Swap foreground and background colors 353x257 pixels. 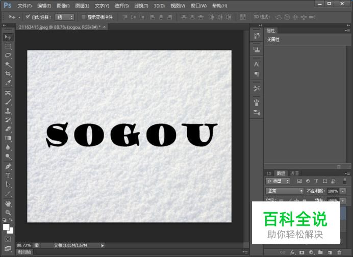click(x=11, y=220)
